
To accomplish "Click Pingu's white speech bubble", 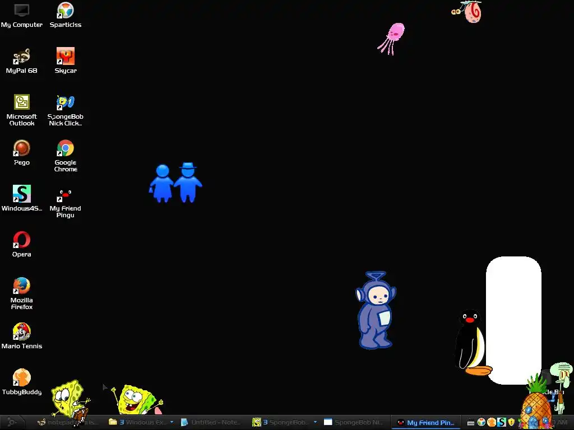I will point(513,320).
